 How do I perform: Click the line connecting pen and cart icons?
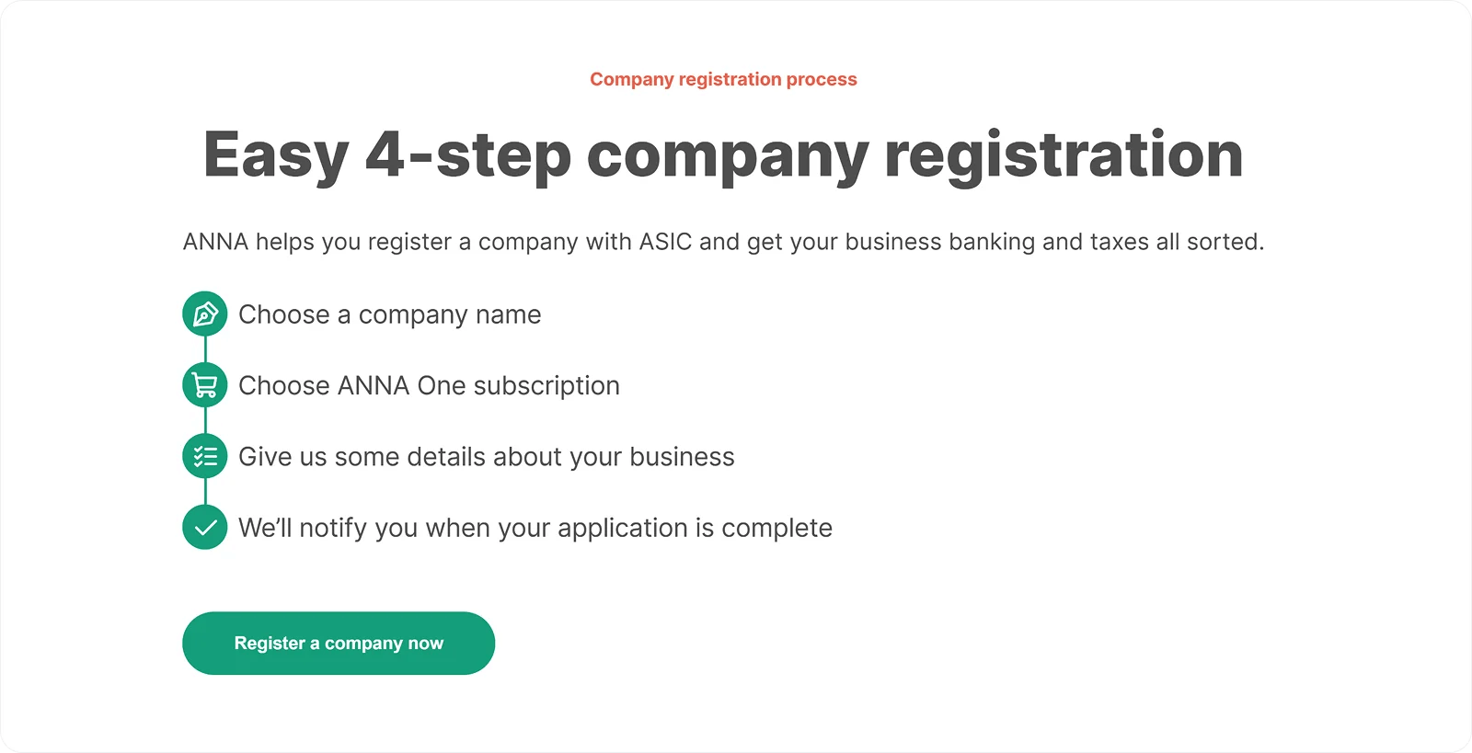click(x=205, y=349)
